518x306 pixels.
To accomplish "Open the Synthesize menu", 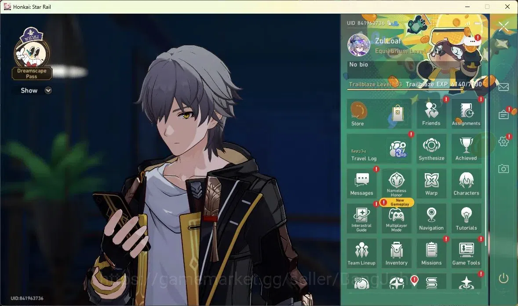I will click(431, 149).
